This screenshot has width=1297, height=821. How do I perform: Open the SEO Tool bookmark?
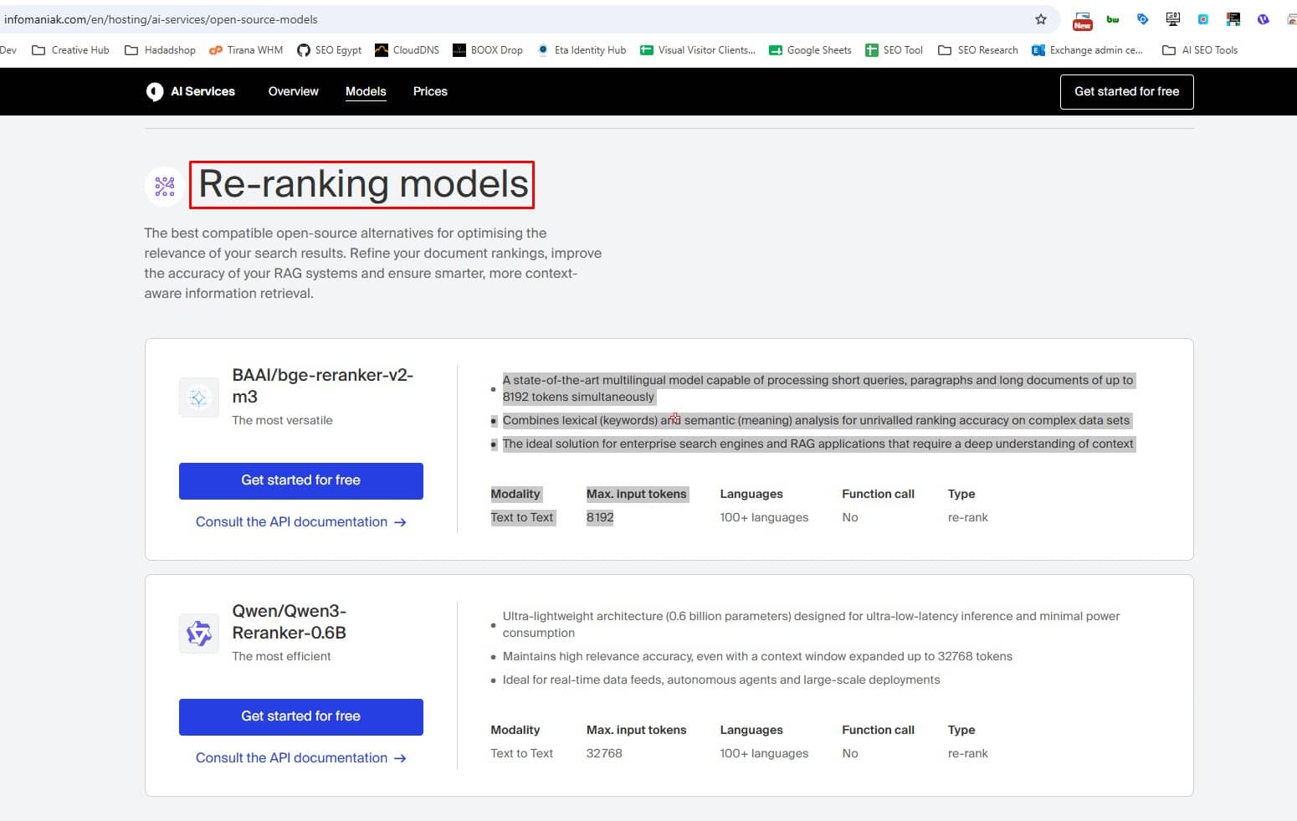point(894,50)
